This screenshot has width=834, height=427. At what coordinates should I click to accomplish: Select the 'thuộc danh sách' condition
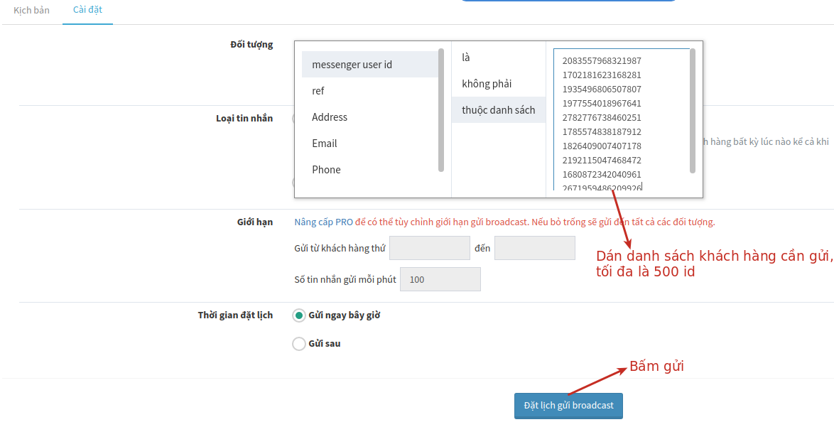[x=499, y=110]
